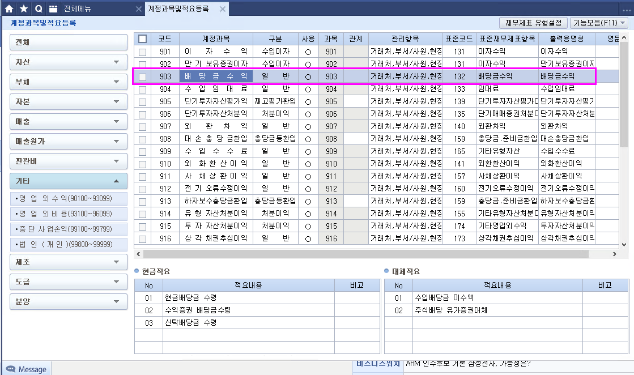Check the box for code 901
This screenshot has width=634, height=375.
tap(142, 52)
